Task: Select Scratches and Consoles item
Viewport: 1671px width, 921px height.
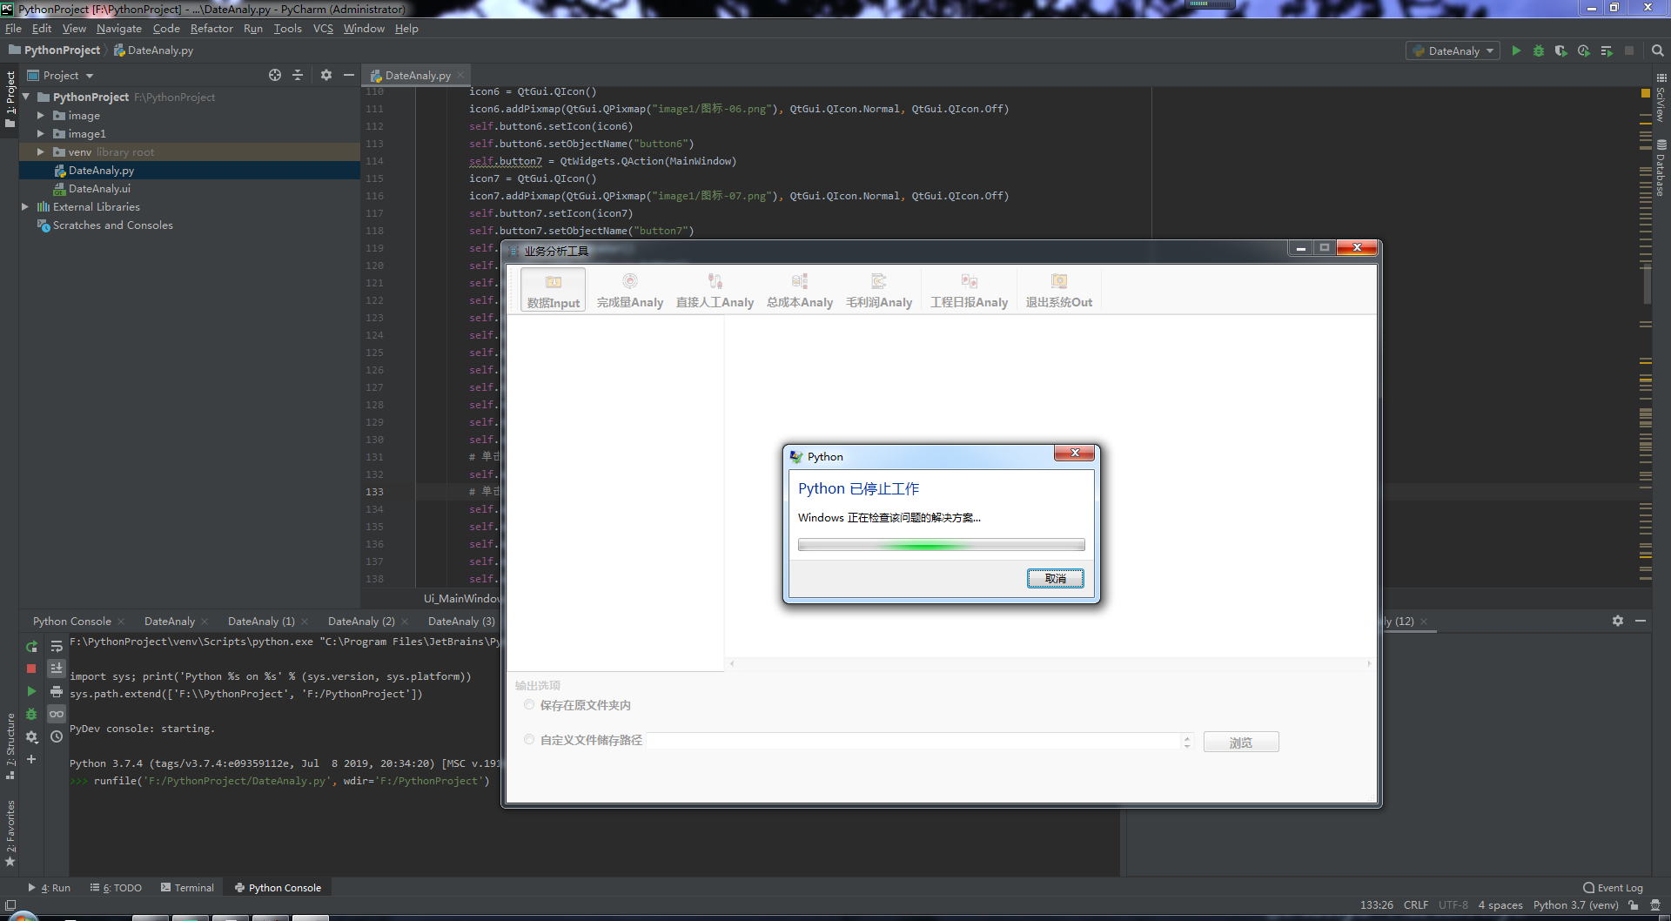Action: (x=112, y=225)
